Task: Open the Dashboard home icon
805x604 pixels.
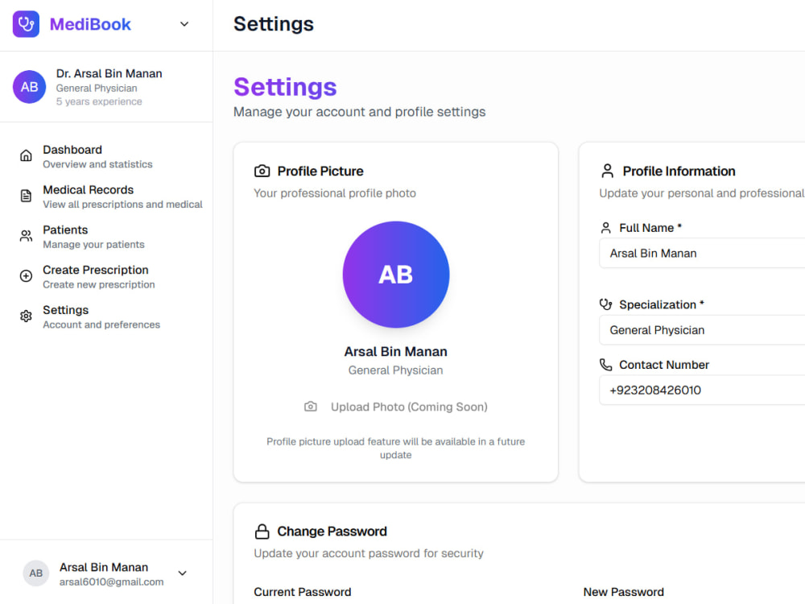Action: (26, 155)
